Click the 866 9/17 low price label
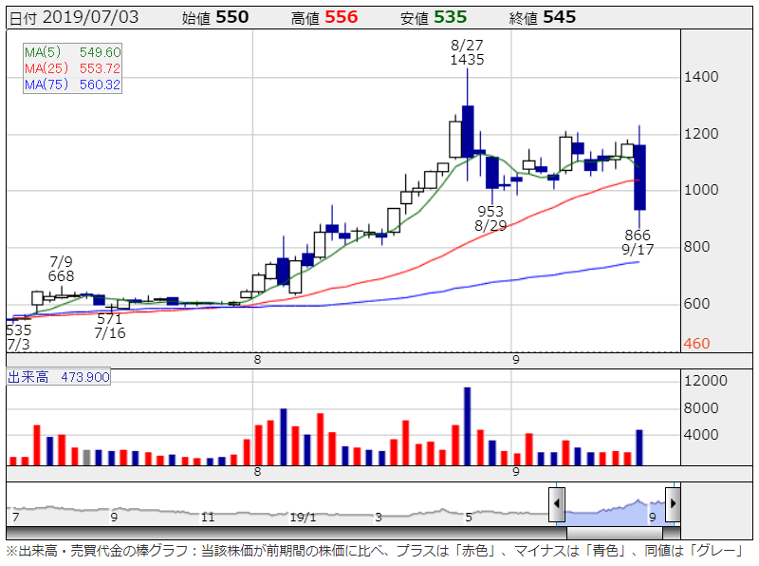This screenshot has width=759, height=566. pos(638,242)
